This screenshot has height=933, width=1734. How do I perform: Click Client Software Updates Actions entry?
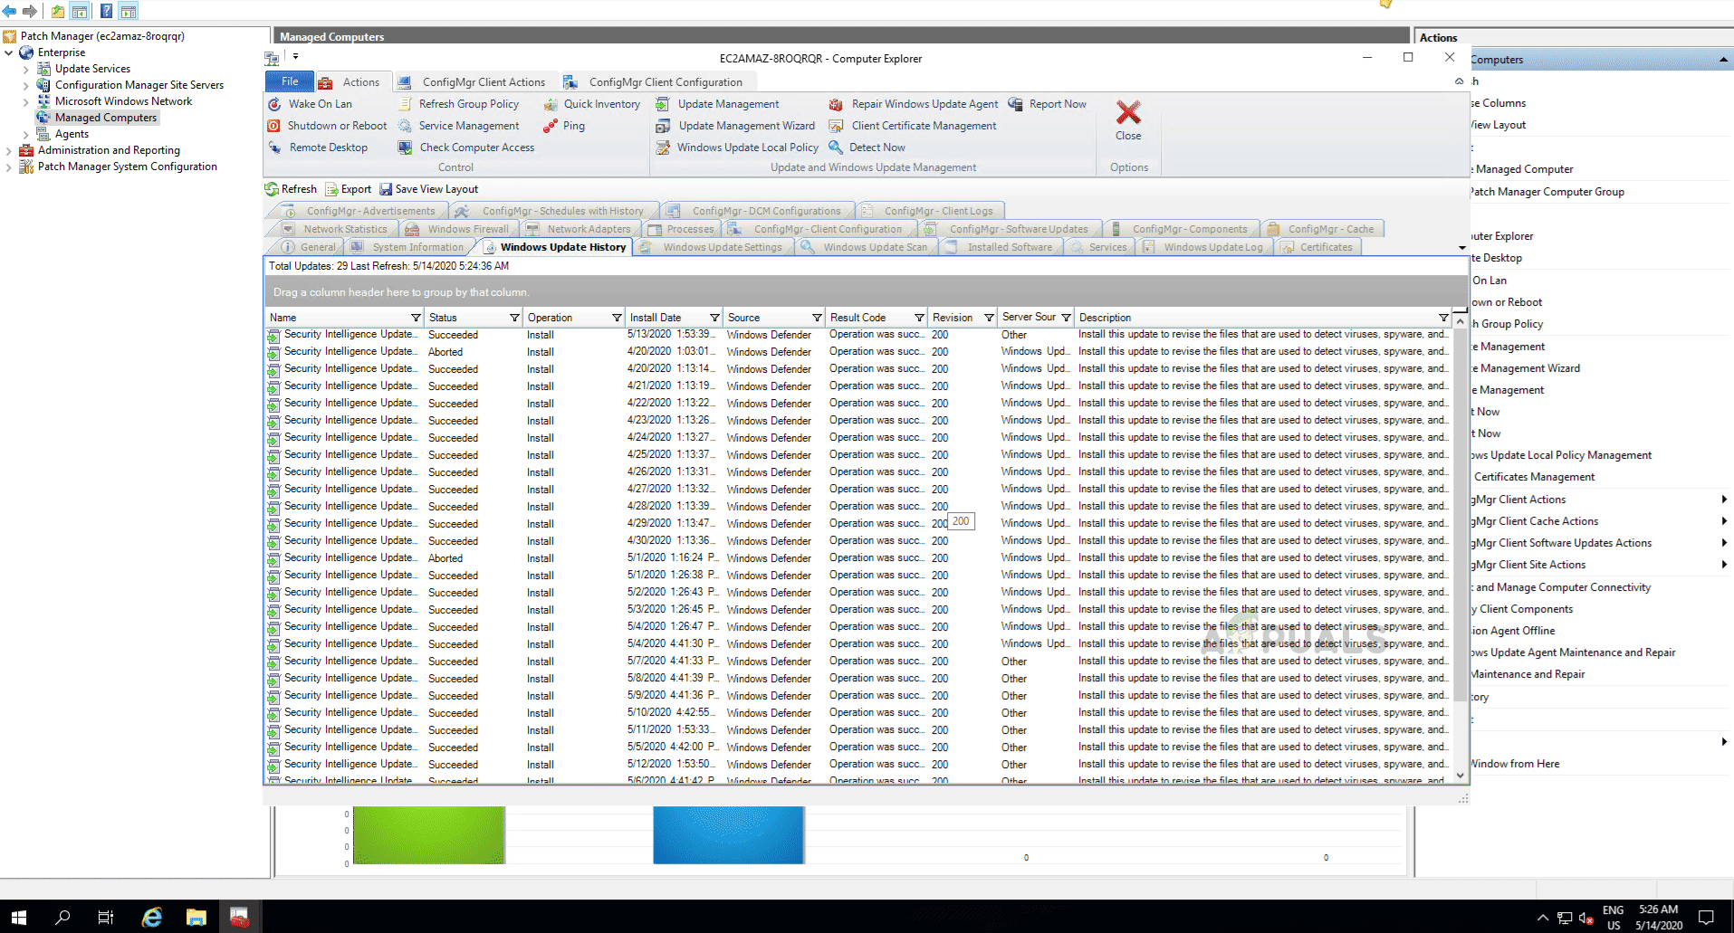pos(1562,543)
